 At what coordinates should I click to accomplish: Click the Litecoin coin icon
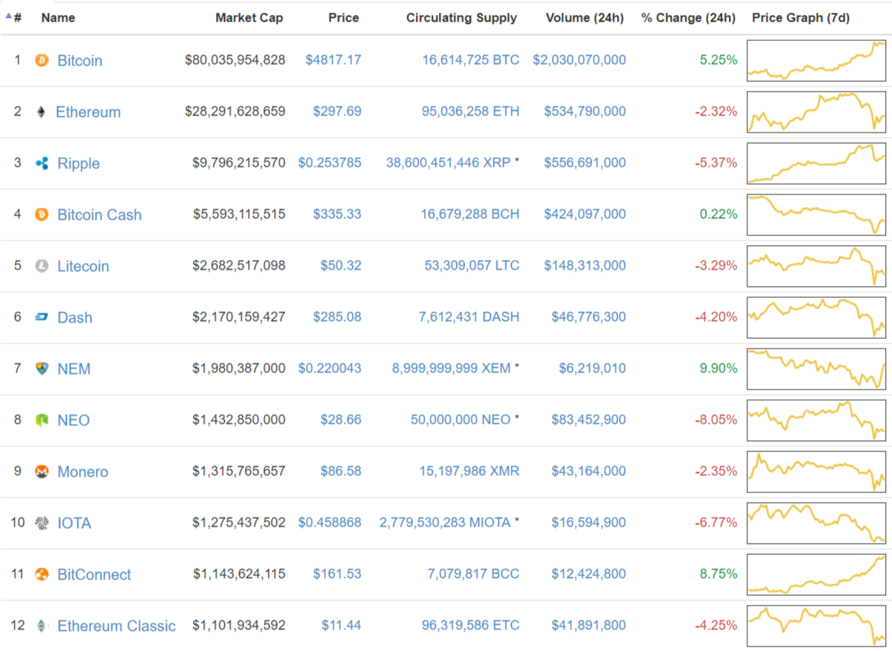pos(42,265)
